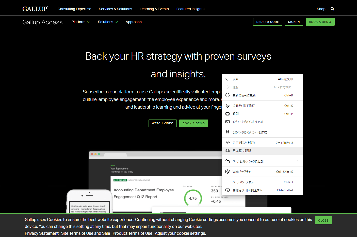Click the WATCH VIDEO button
The height and width of the screenshot is (237, 357).
(x=163, y=123)
